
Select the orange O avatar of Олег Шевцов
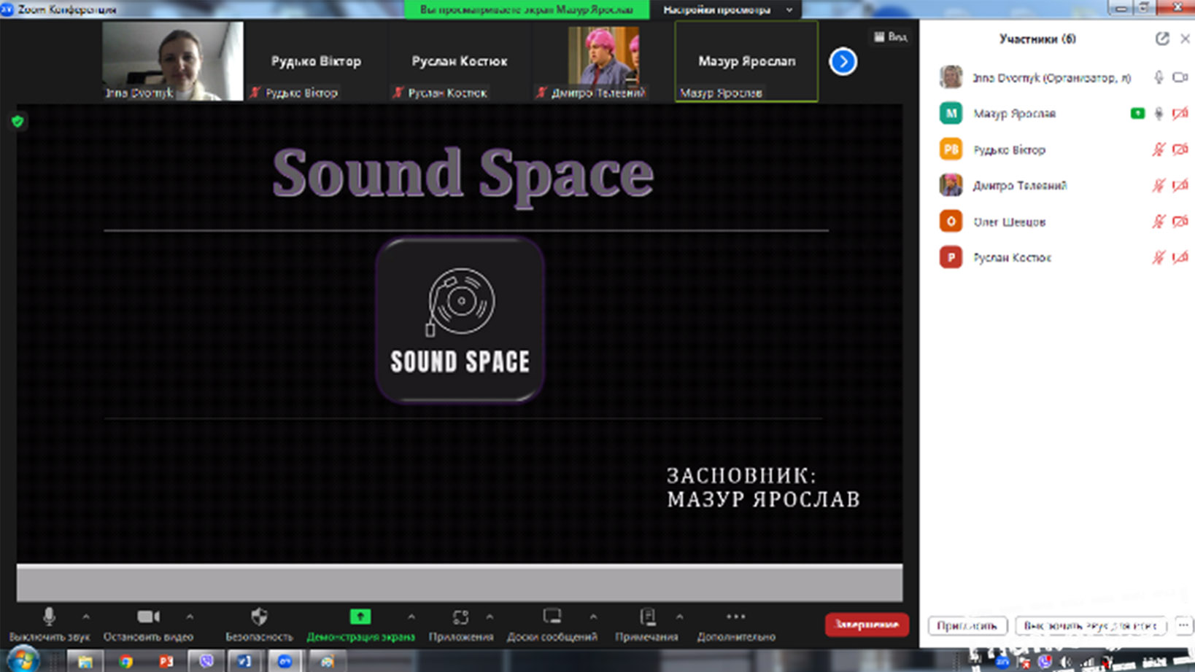tap(951, 221)
